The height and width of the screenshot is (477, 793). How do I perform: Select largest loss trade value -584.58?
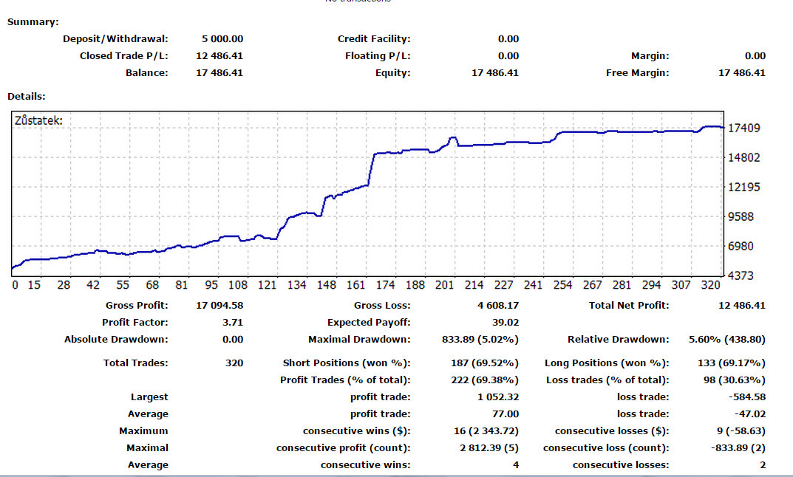point(747,397)
